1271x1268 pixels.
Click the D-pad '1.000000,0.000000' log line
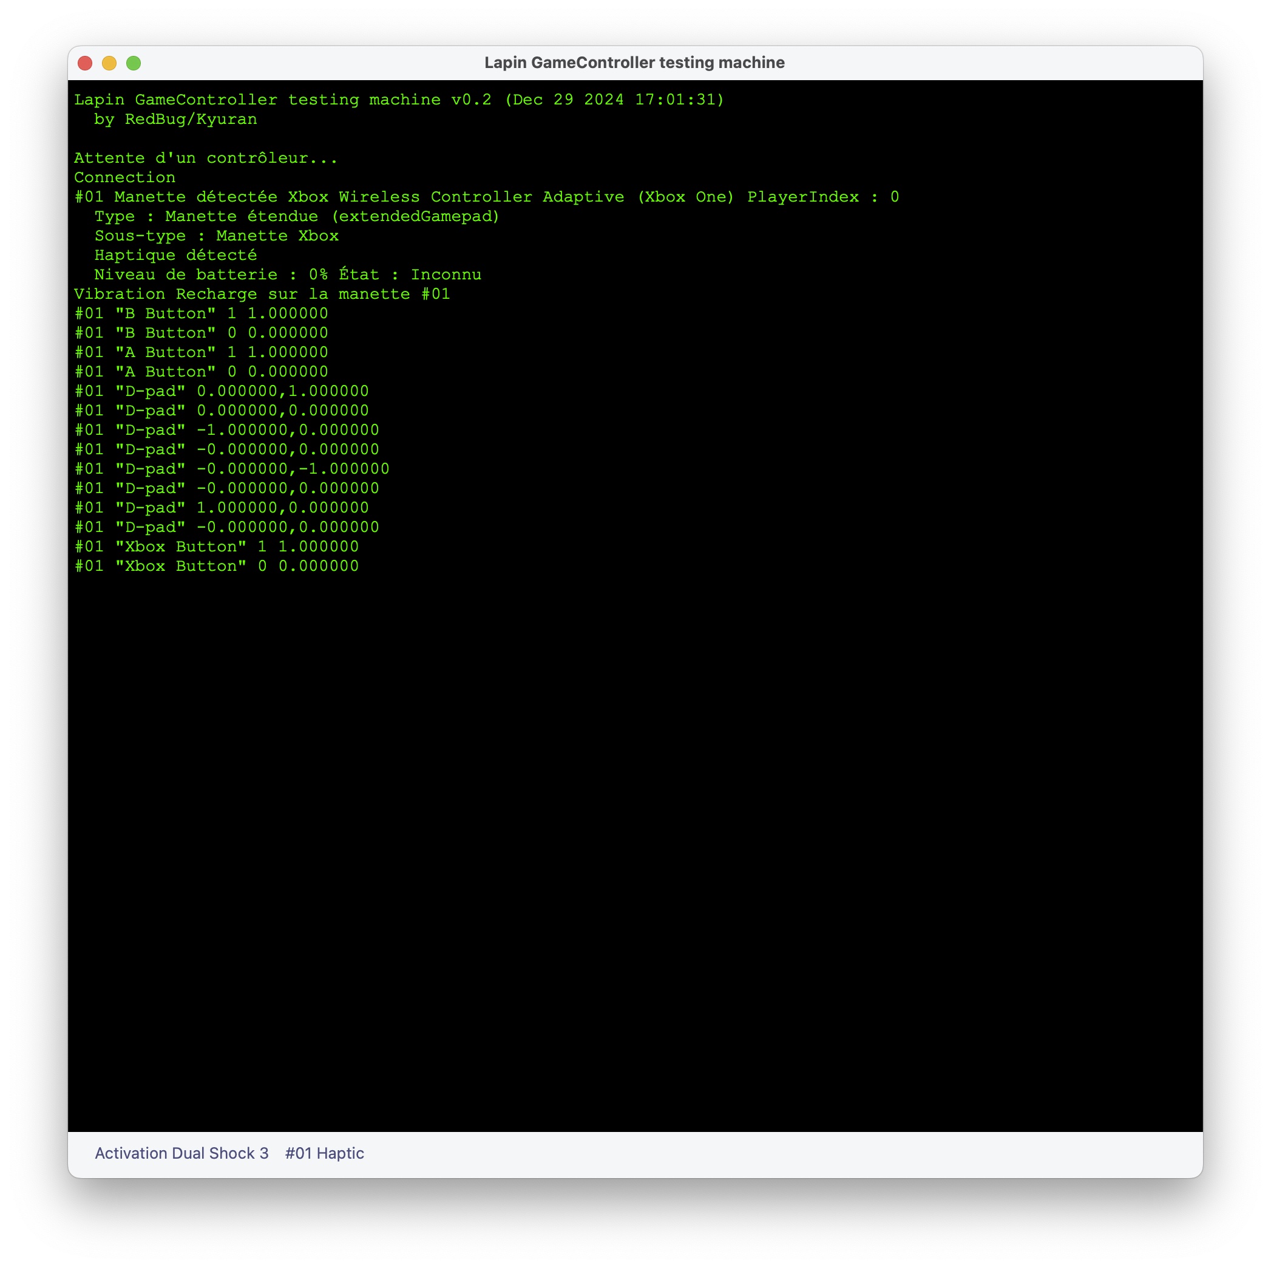point(221,508)
